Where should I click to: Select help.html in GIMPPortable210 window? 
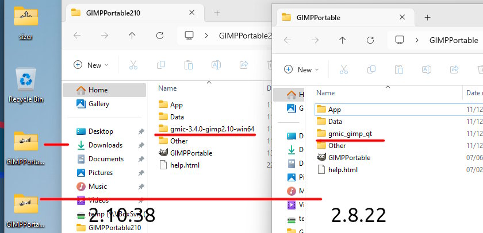tap(179, 165)
